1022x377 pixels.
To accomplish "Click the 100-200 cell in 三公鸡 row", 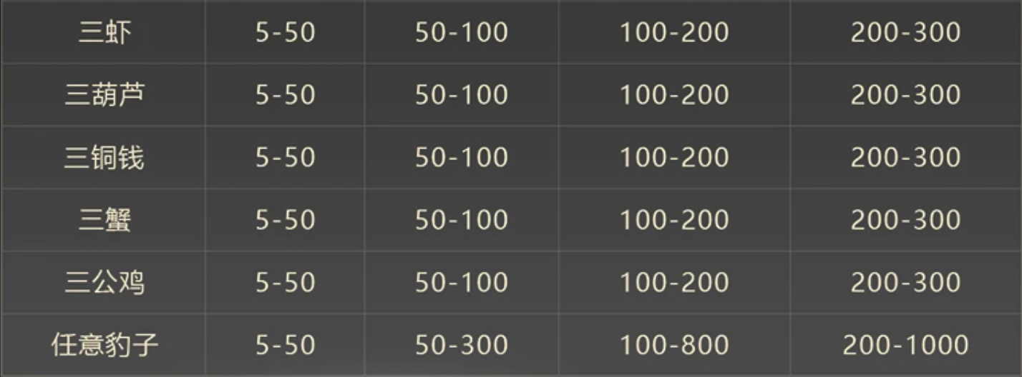I will [x=674, y=283].
